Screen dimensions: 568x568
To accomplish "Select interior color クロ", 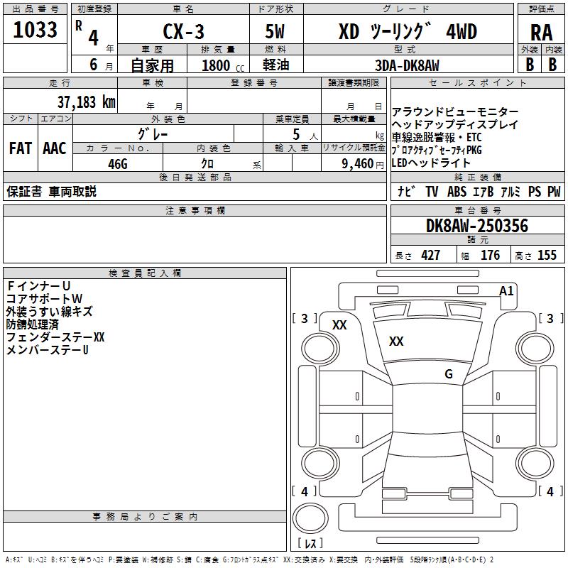I will pos(207,164).
